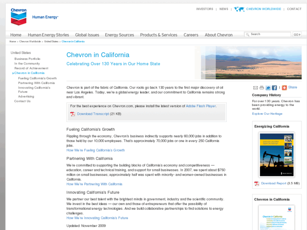Open Record of Achievement in sidebar

point(31,68)
